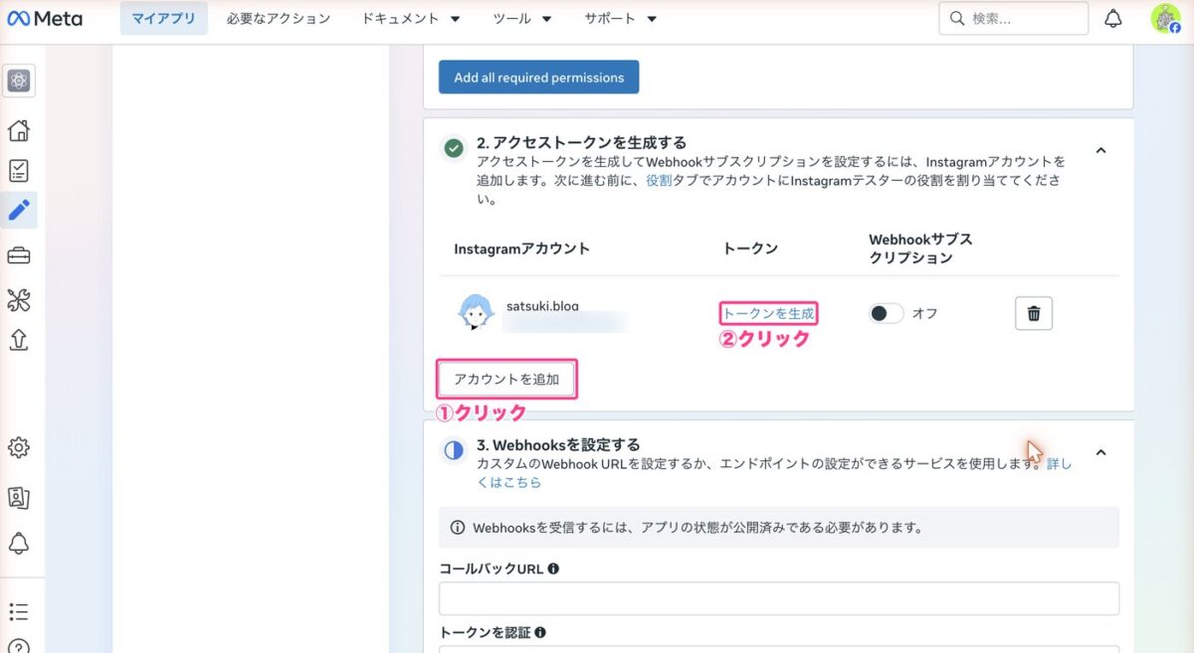Screen dimensions: 1194x653
Task: Select the マイアプリ tab
Action: pyautogui.click(x=164, y=19)
